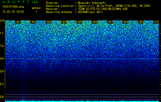Click the 1405 time label
The image size is (161, 102).
[79, 22]
